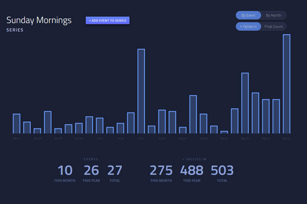Click the last x-axis date label
Screen dimensions: 307x204
pyautogui.click(x=286, y=138)
